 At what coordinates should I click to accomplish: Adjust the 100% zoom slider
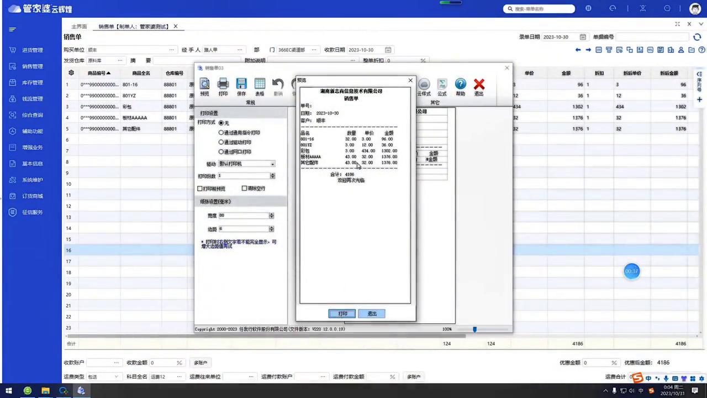pyautogui.click(x=474, y=329)
